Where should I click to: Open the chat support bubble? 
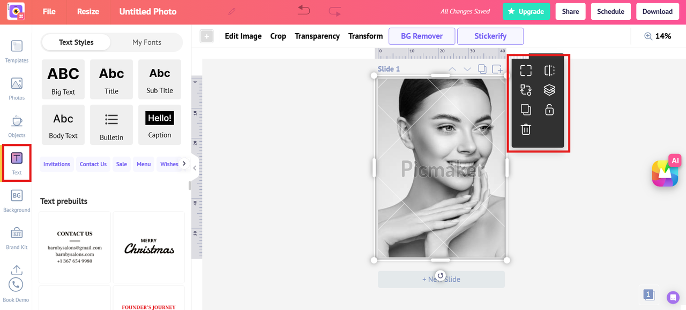(673, 297)
